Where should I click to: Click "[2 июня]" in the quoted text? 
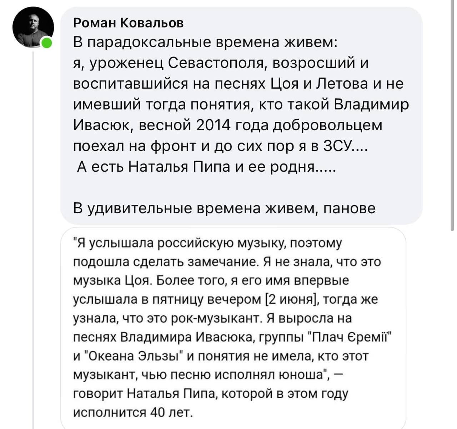click(x=292, y=299)
